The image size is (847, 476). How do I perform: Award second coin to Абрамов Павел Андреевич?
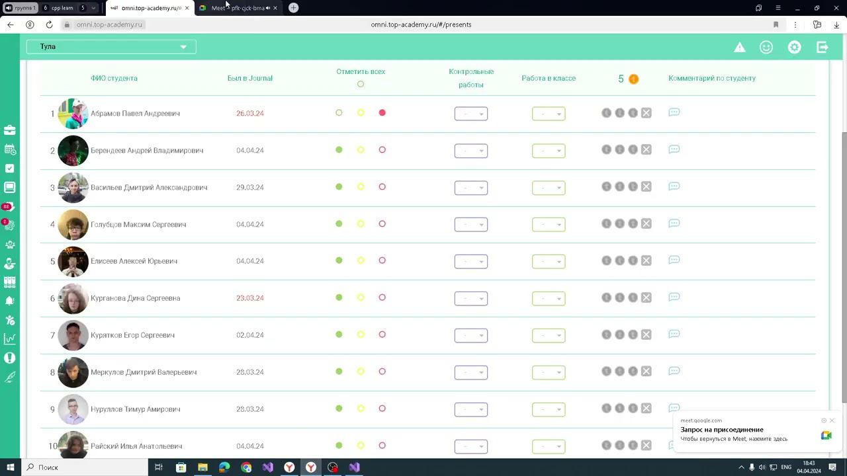[x=619, y=113]
